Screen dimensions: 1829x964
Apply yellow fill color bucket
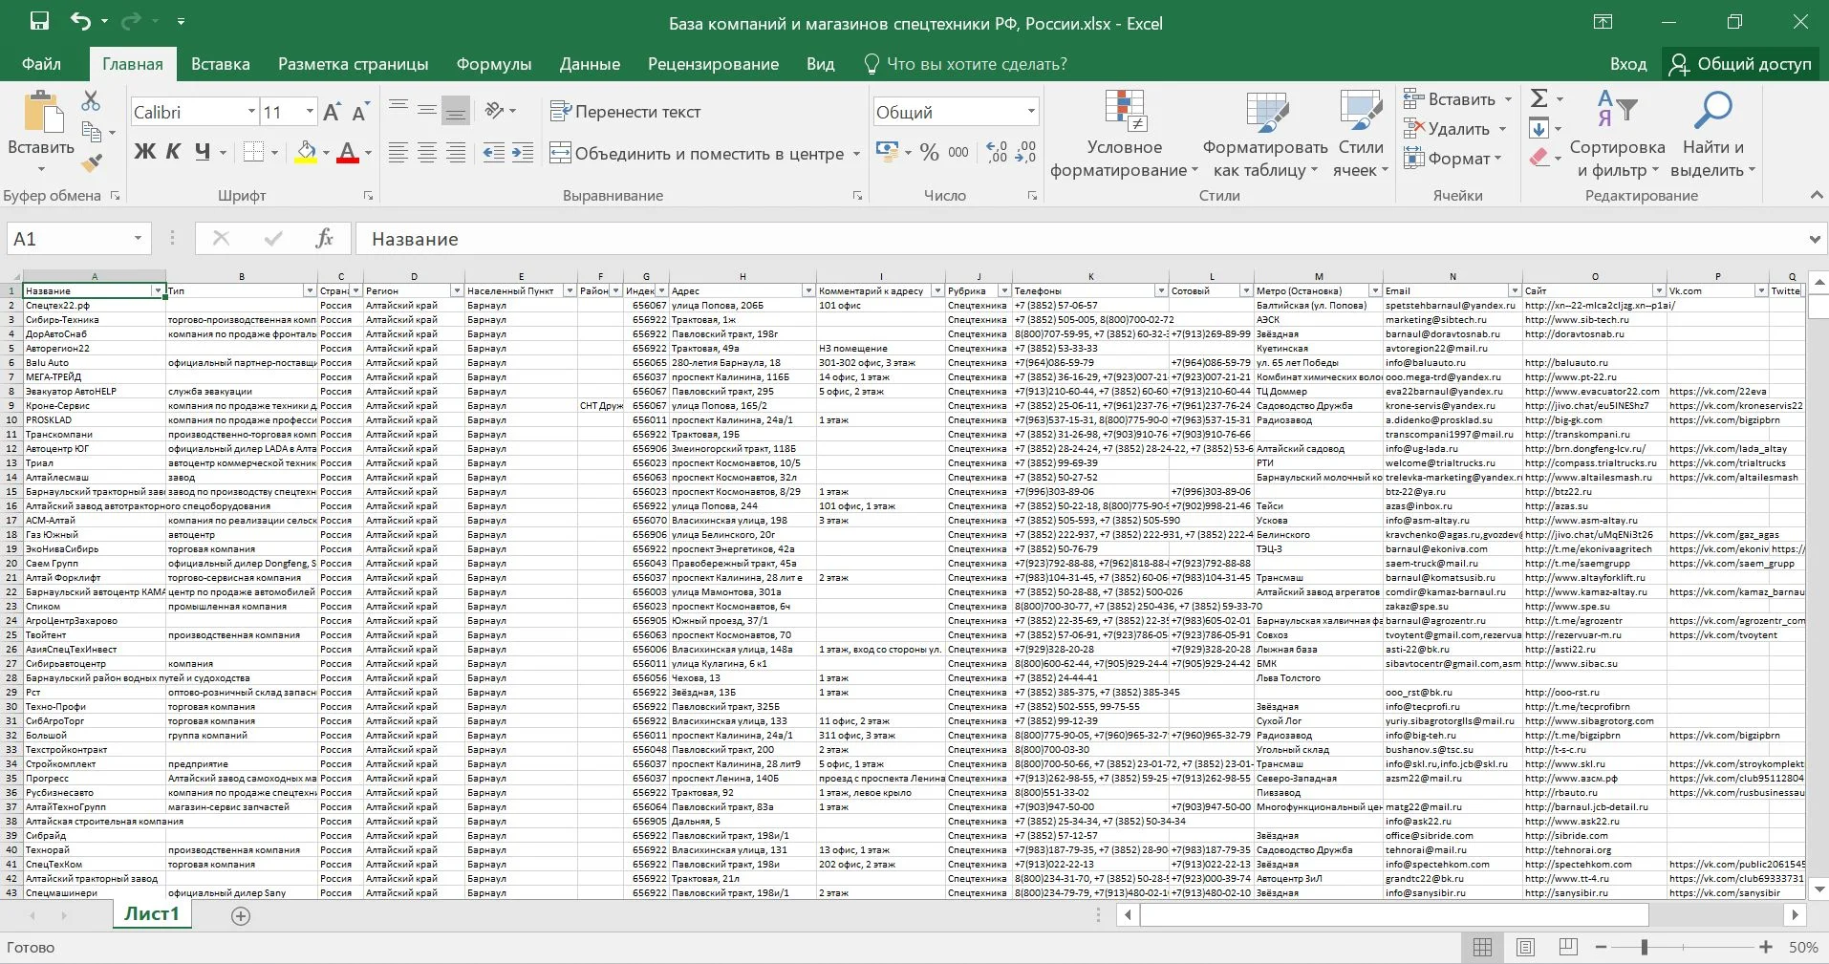coord(306,152)
